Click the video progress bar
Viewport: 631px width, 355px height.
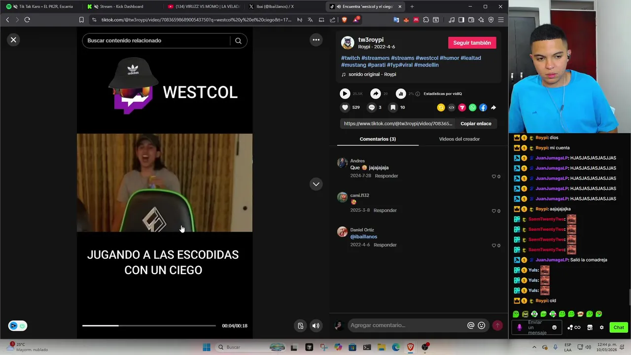tap(149, 325)
